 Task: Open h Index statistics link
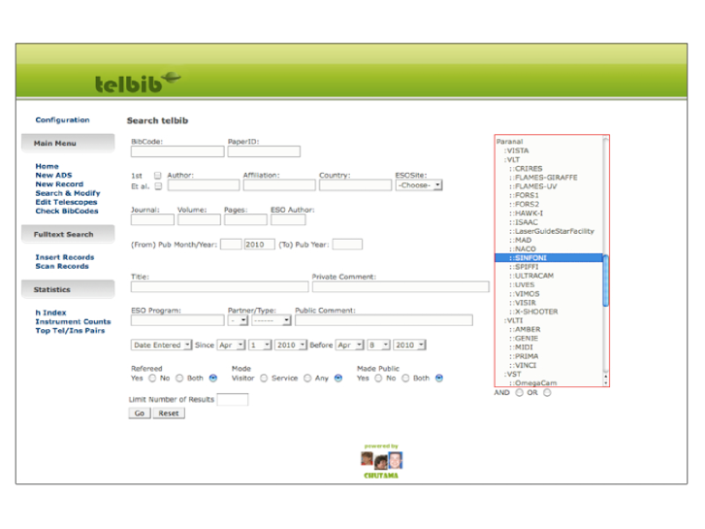(50, 313)
